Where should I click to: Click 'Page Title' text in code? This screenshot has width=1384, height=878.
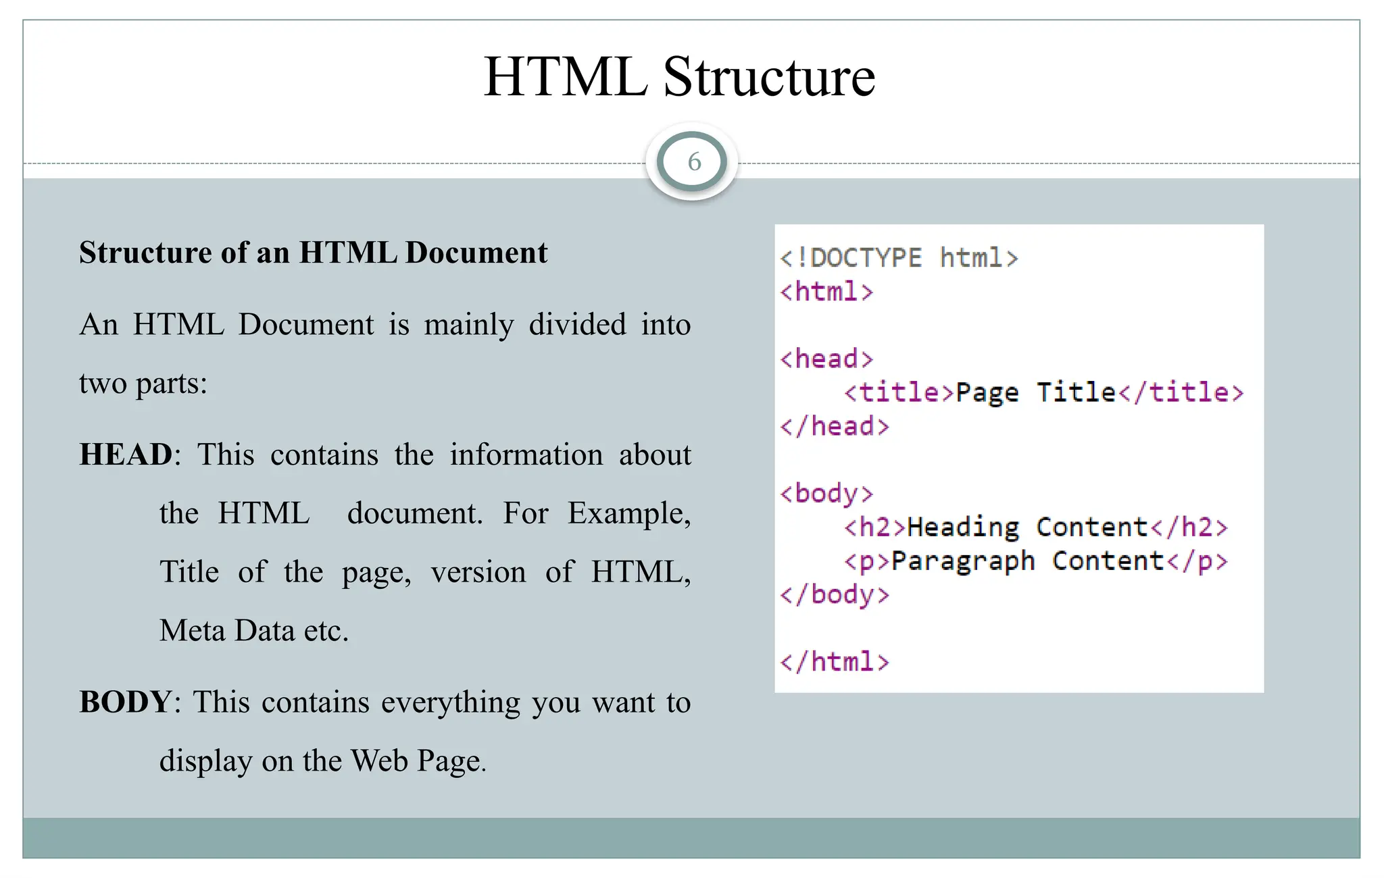tap(1035, 392)
